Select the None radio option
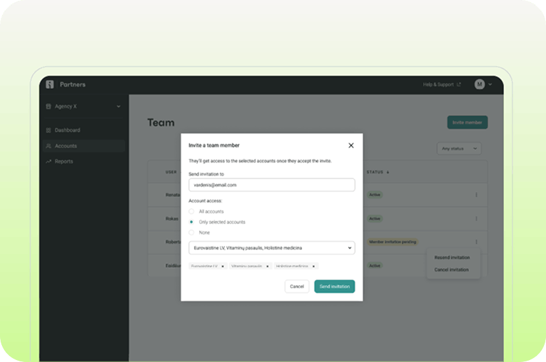The height and width of the screenshot is (362, 546). coord(191,232)
